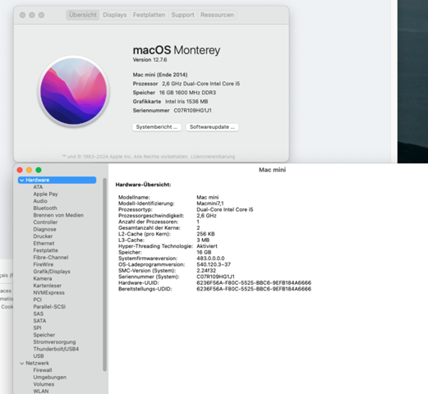This screenshot has height=394, width=428.
Task: Select Controller in the sidebar
Action: point(45,222)
